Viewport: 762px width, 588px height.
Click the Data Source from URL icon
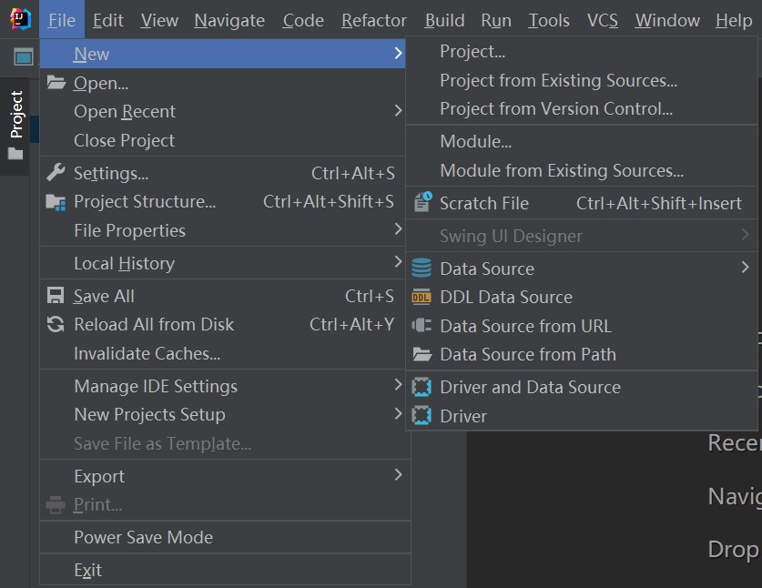(422, 326)
